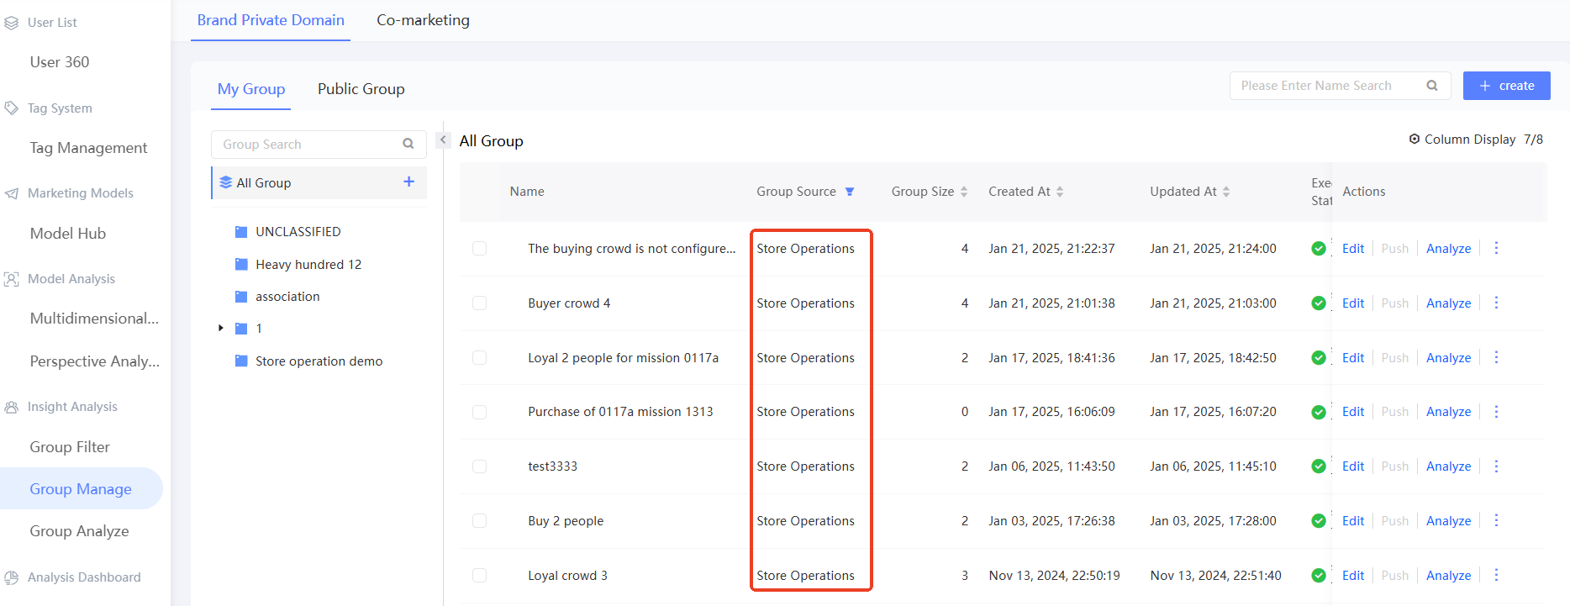Click status check icon for Loyal crowd 3
The height and width of the screenshot is (606, 1570).
click(x=1319, y=576)
